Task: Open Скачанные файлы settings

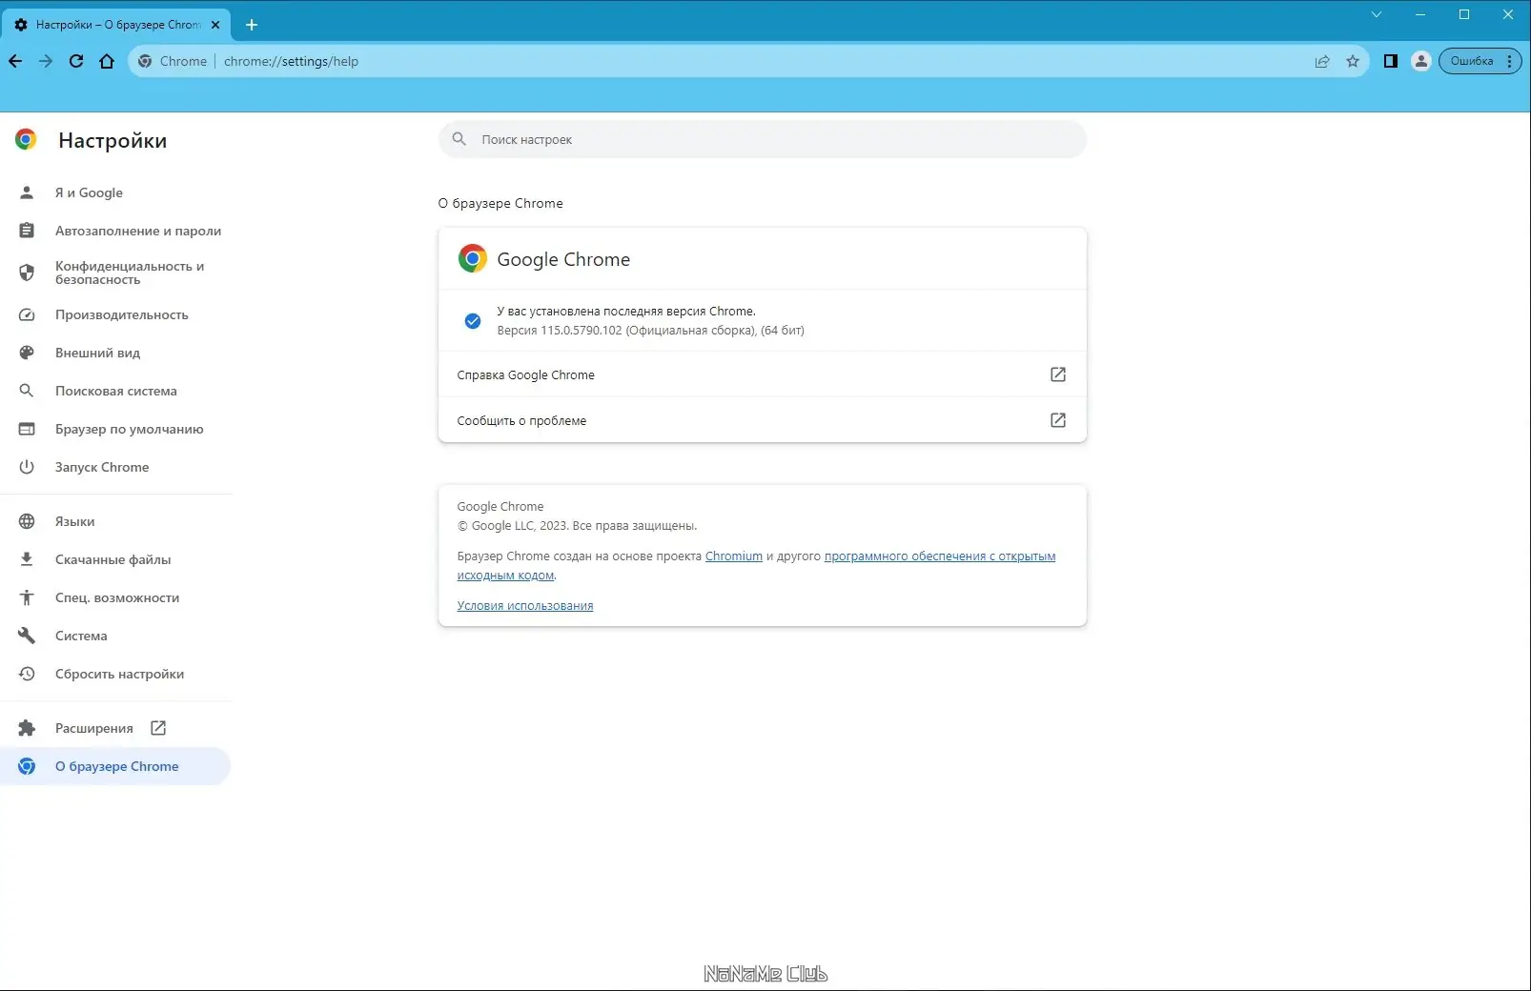Action: point(115,559)
